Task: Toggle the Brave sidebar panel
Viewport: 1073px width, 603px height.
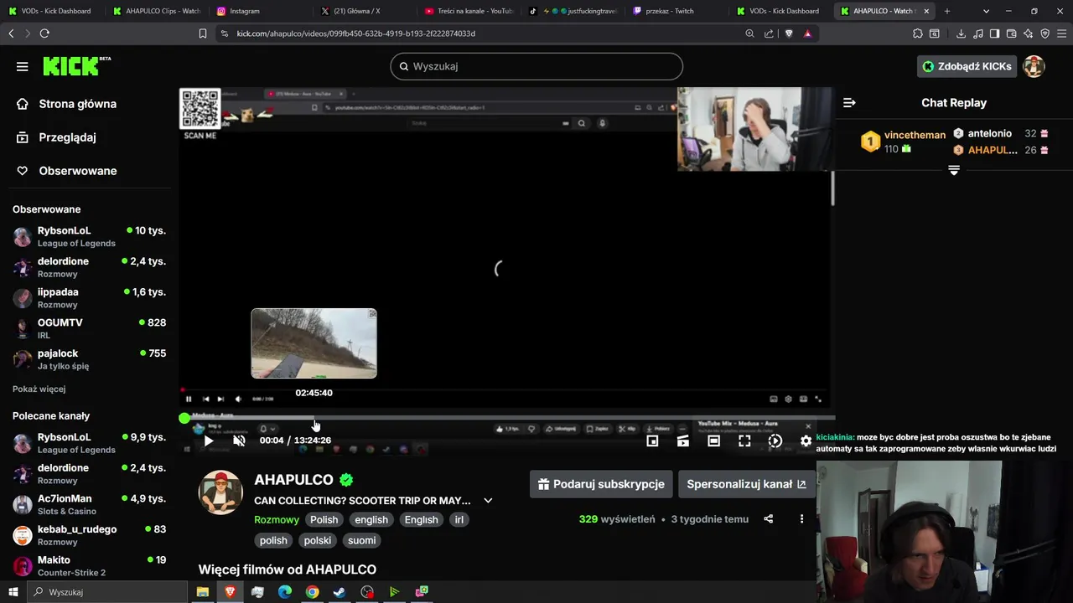Action: (x=994, y=33)
